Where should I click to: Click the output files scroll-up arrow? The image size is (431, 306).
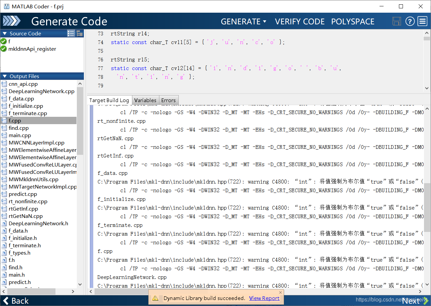(x=80, y=83)
